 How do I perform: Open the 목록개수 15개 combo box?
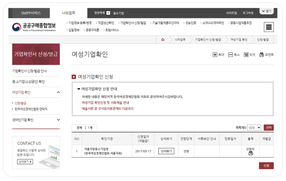point(254,128)
